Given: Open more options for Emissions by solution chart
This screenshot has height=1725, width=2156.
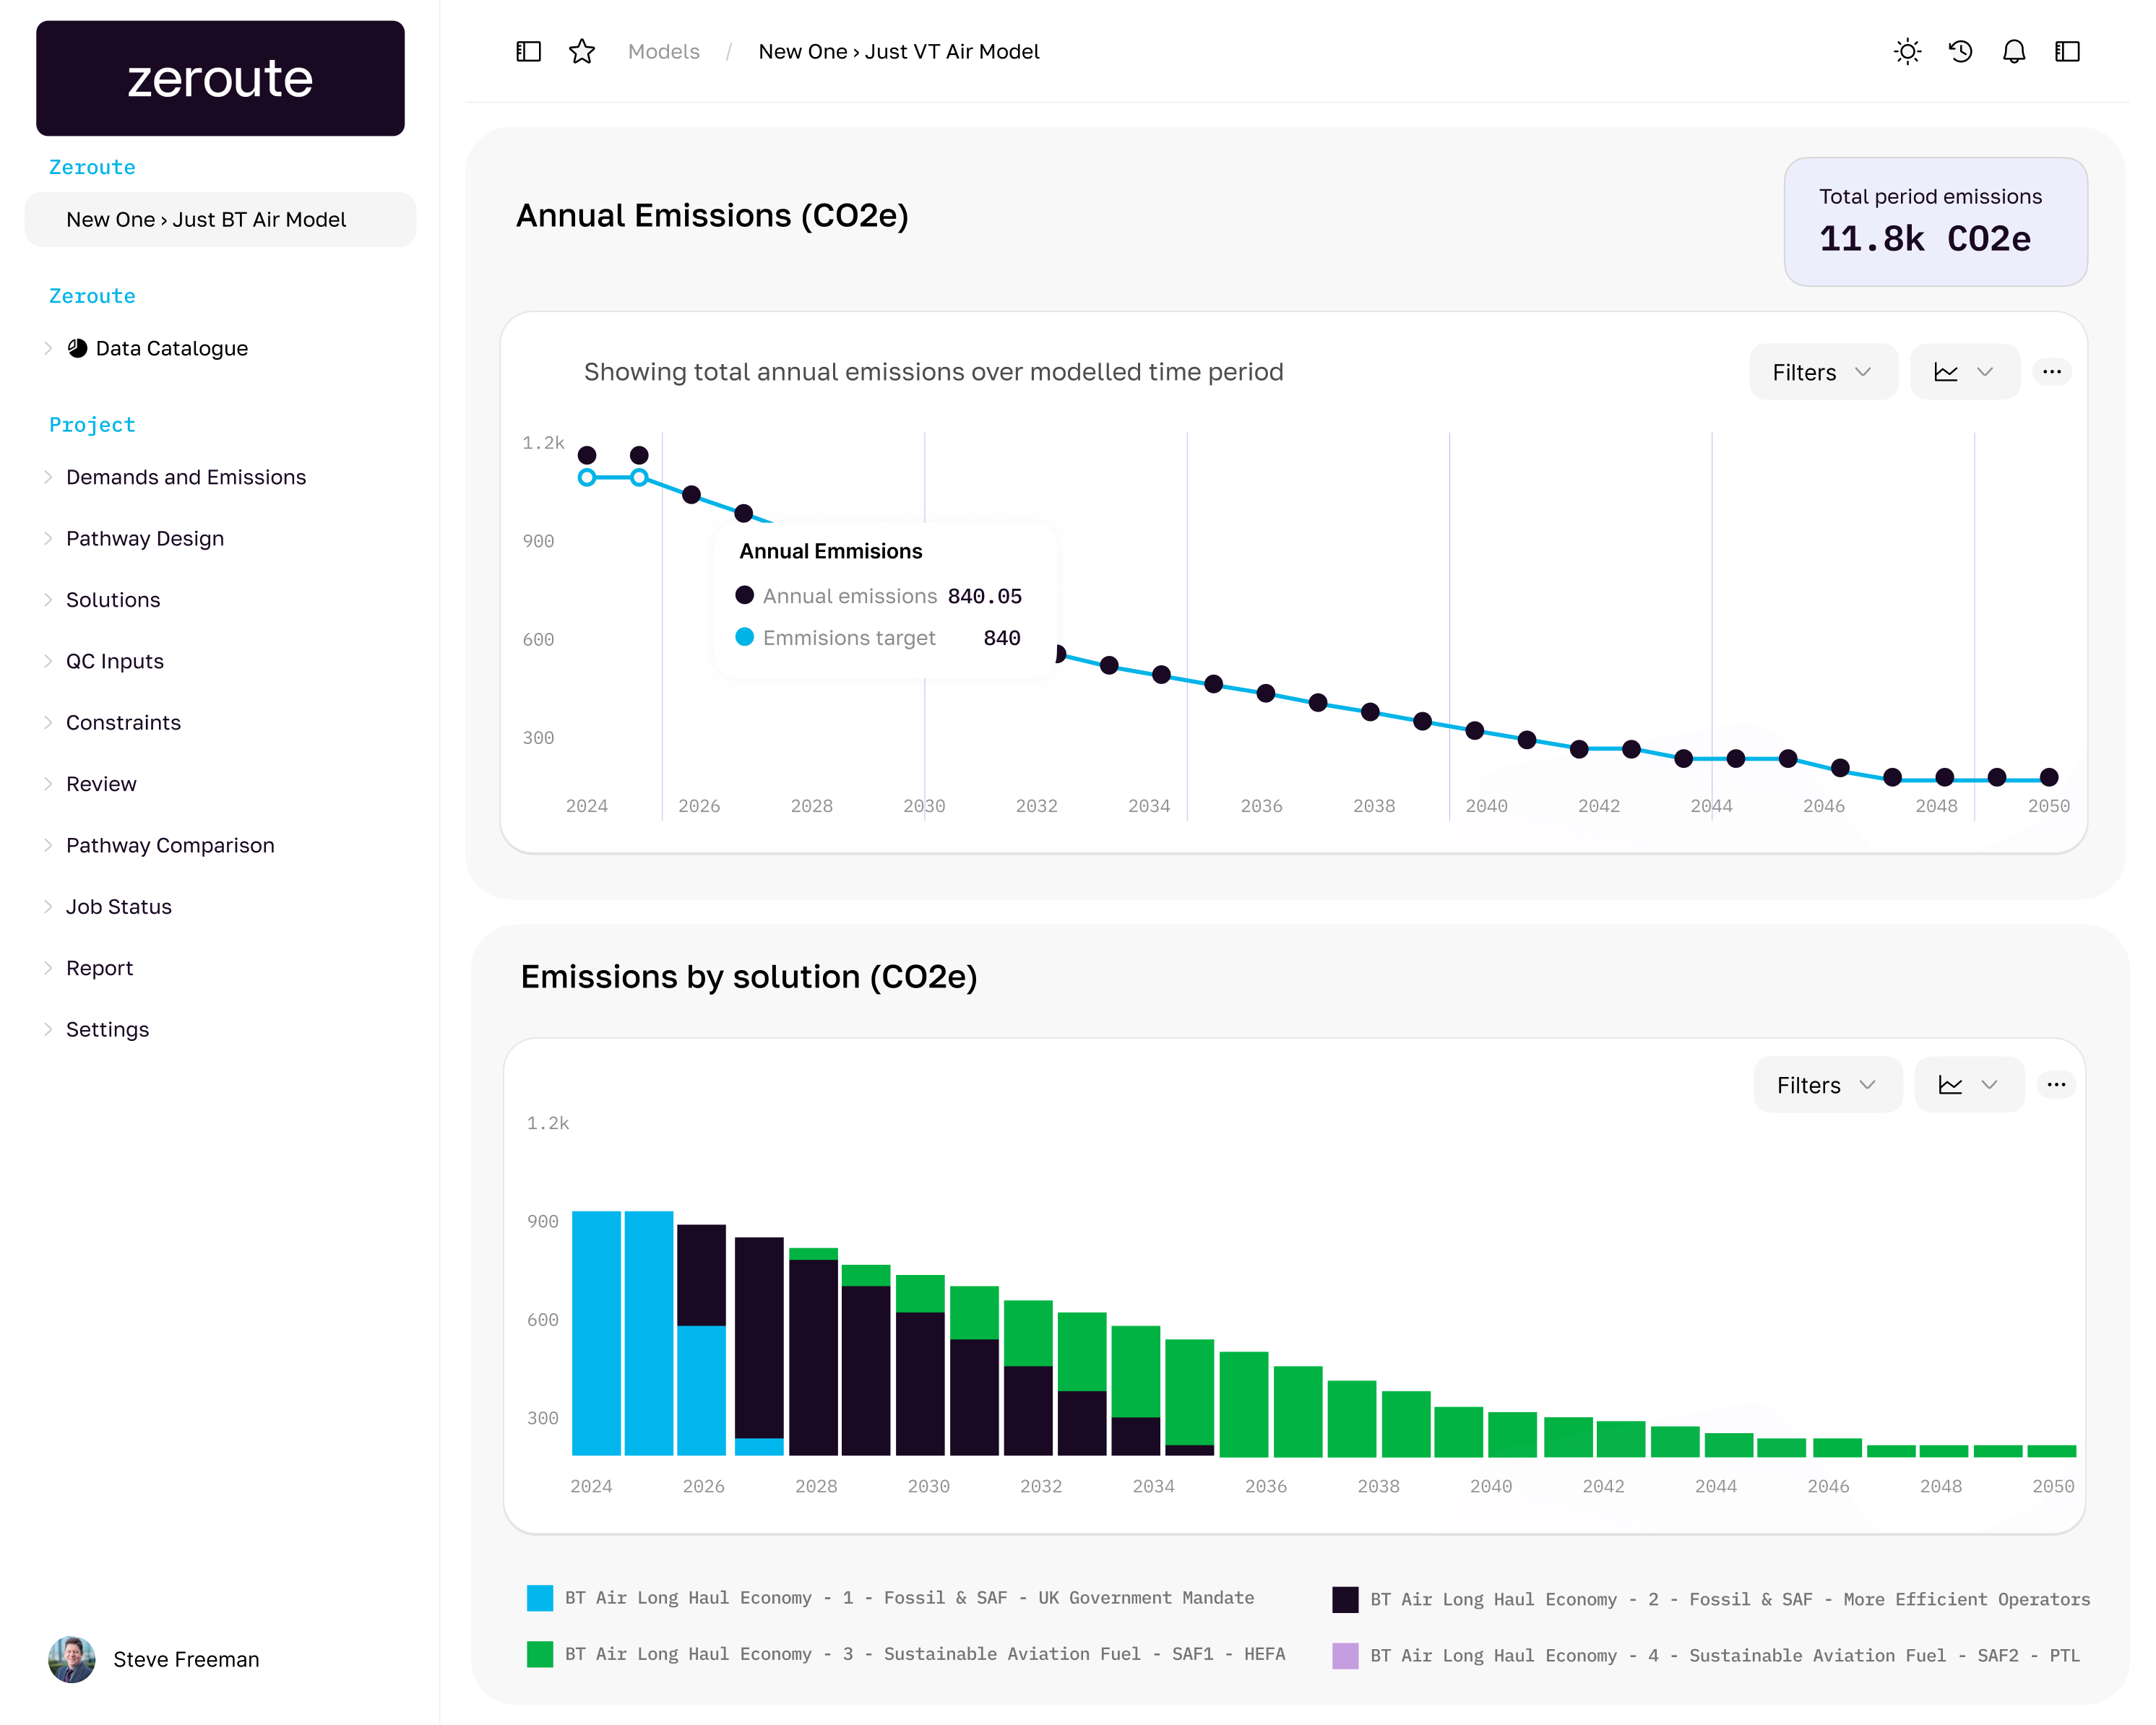Looking at the screenshot, I should pyautogui.click(x=2056, y=1084).
